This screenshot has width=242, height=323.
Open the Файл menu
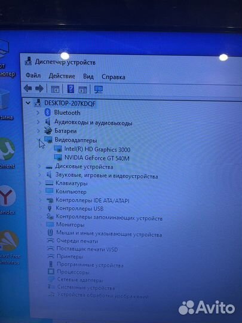pyautogui.click(x=33, y=75)
